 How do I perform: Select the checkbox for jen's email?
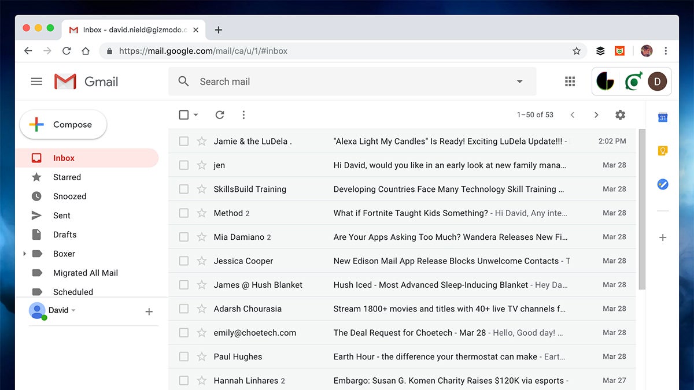click(x=183, y=165)
